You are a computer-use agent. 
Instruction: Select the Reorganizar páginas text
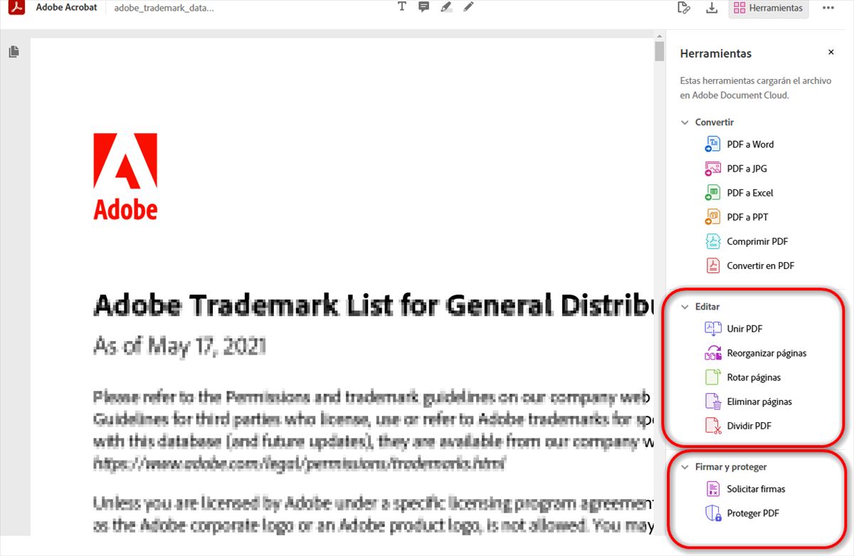click(766, 353)
